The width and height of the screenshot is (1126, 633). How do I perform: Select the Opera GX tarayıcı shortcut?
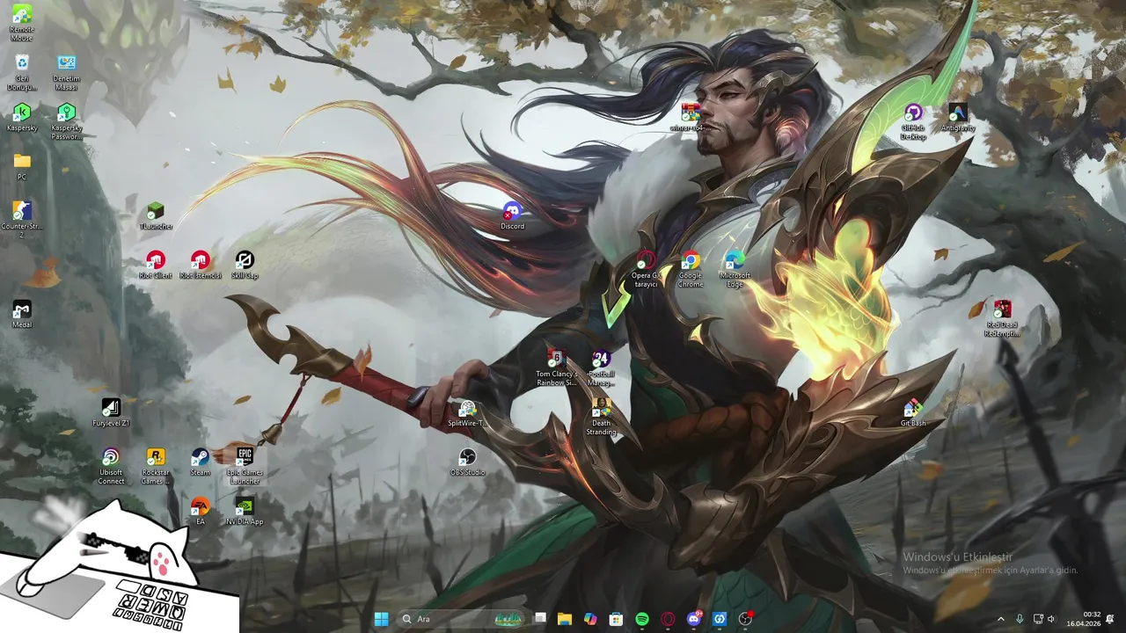(646, 269)
